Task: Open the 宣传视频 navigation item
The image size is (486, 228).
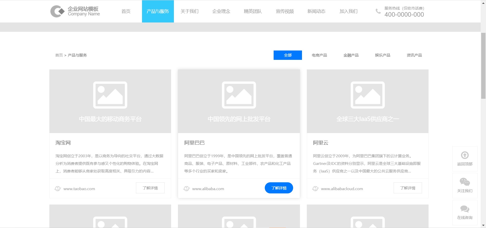Action: (285, 11)
